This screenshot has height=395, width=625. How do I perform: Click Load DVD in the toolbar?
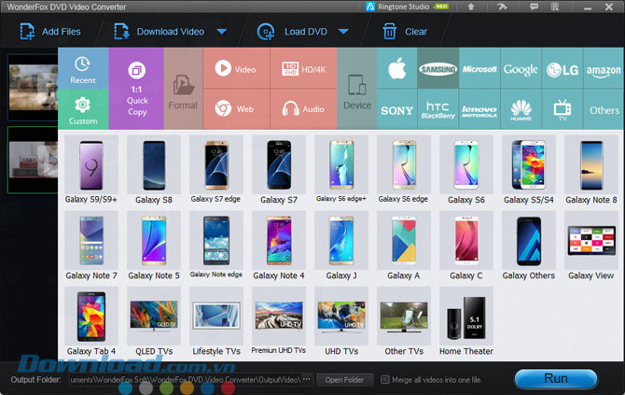293,32
